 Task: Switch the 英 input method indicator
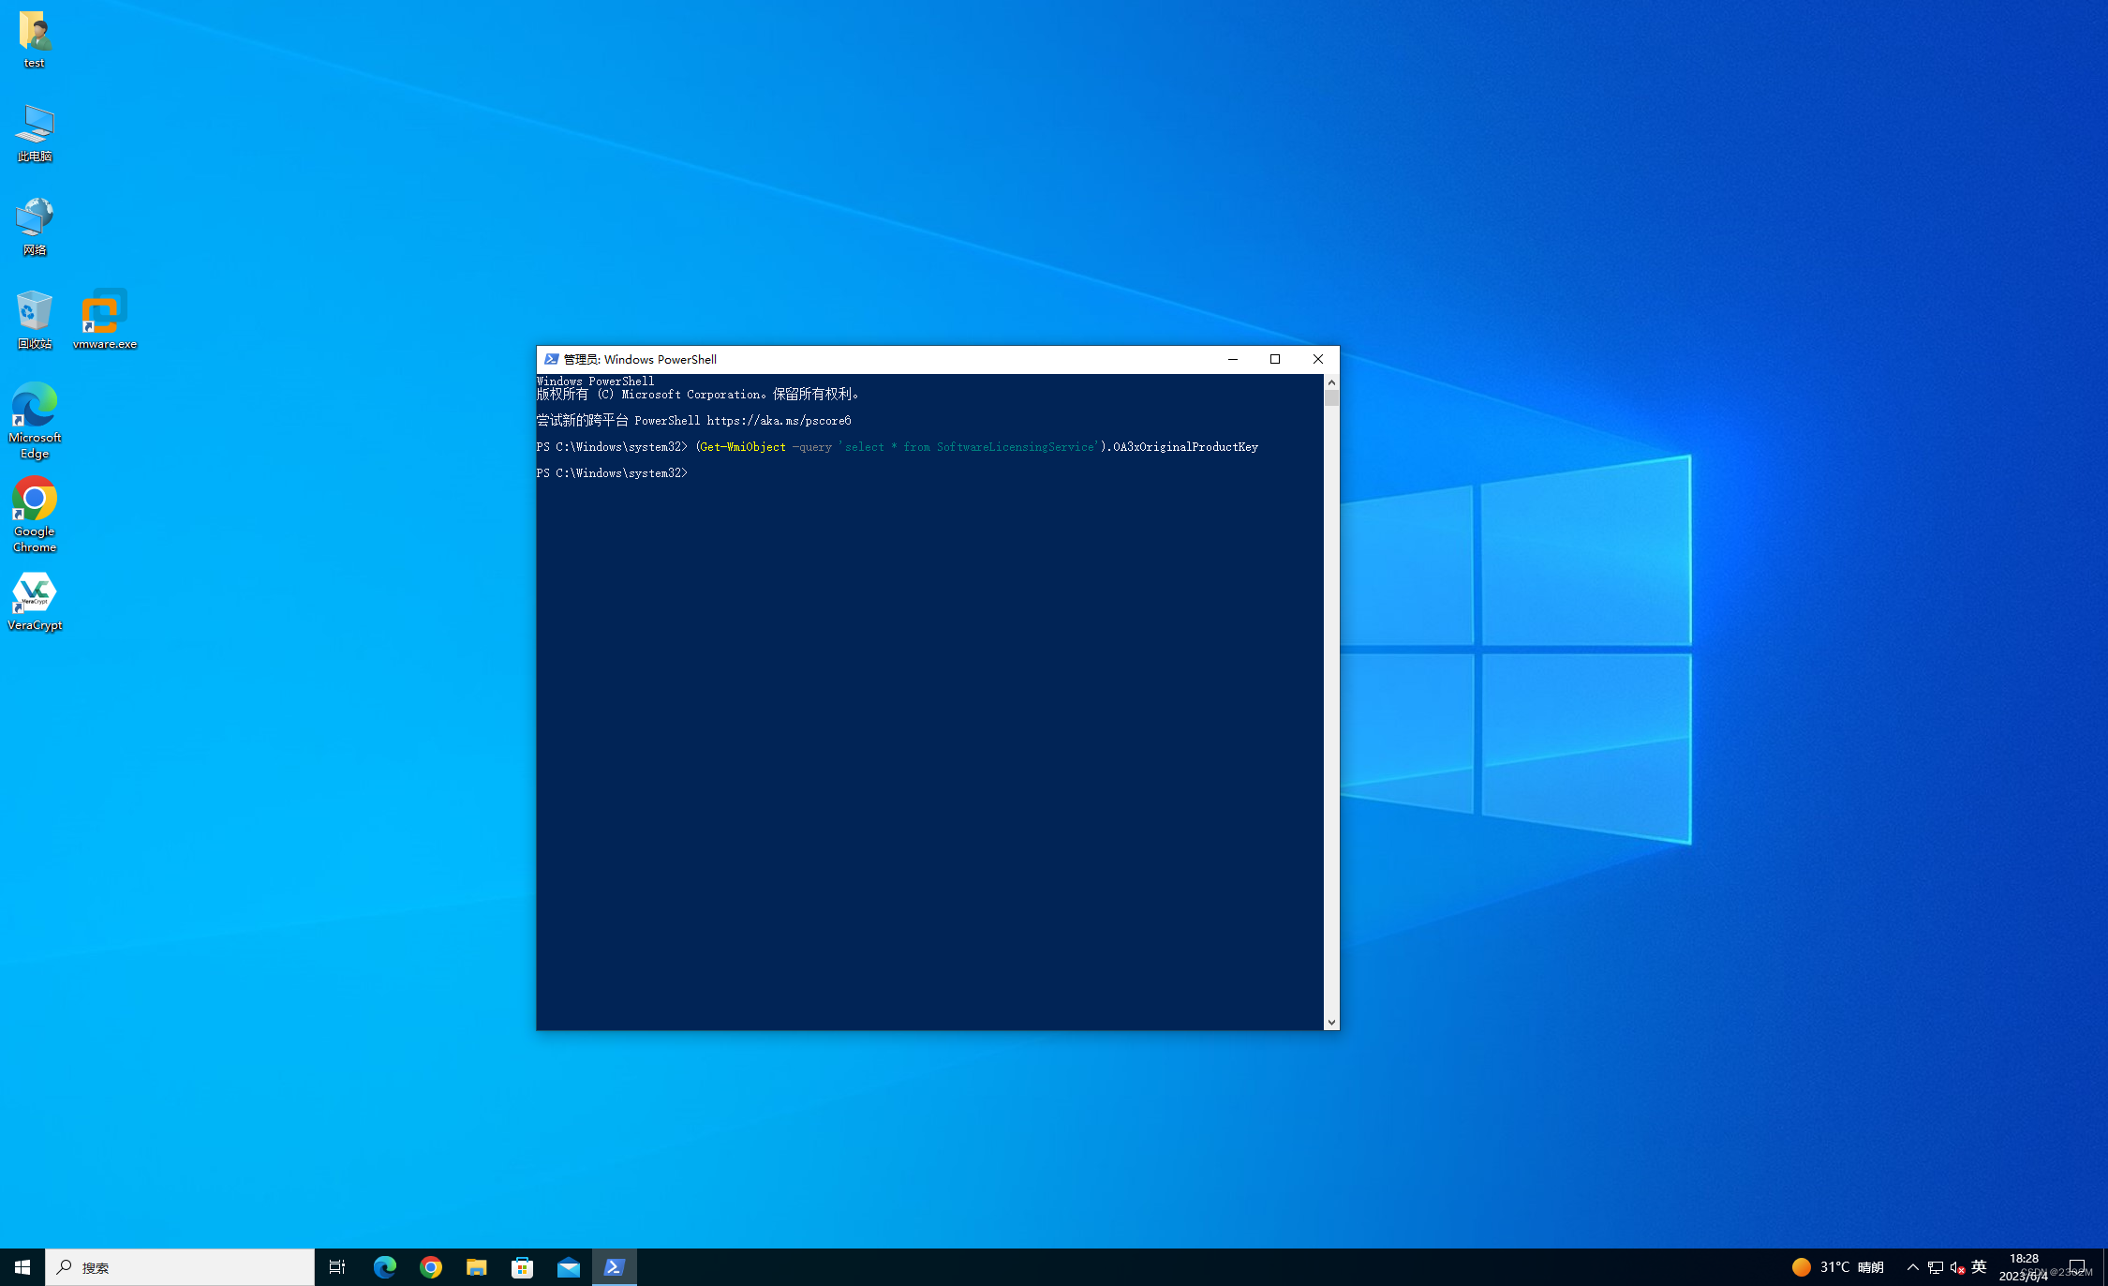(1979, 1267)
